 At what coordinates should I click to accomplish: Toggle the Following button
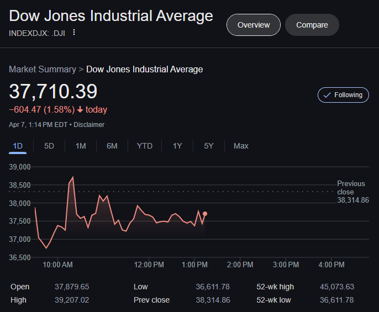click(x=343, y=95)
